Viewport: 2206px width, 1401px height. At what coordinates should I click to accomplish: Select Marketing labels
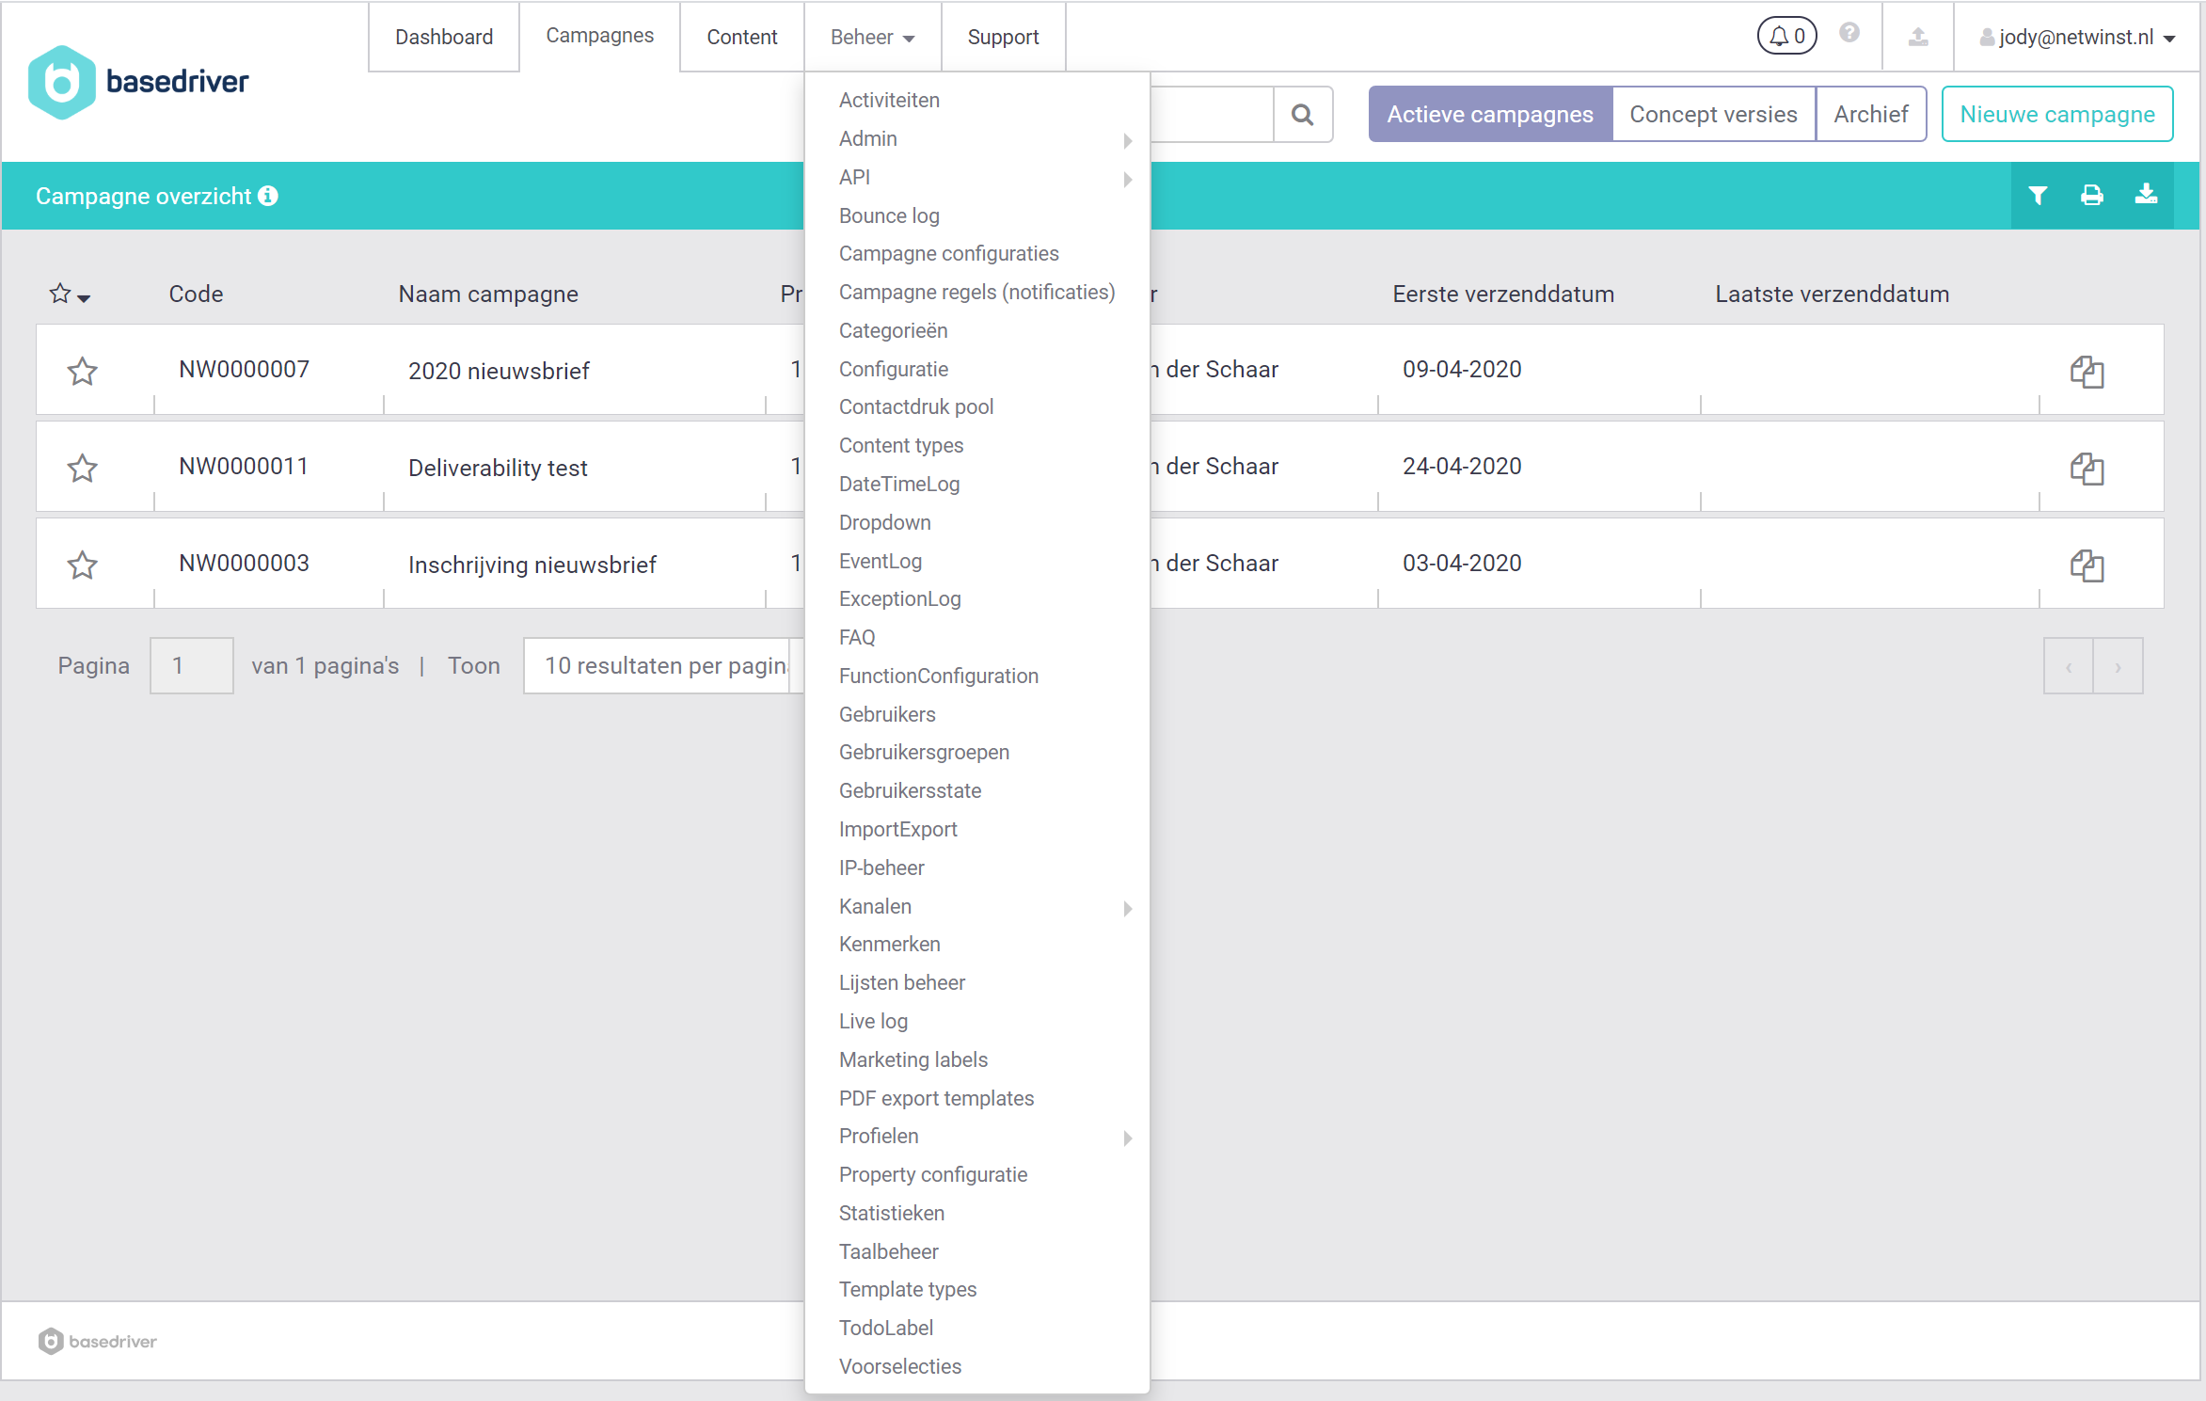(x=913, y=1060)
